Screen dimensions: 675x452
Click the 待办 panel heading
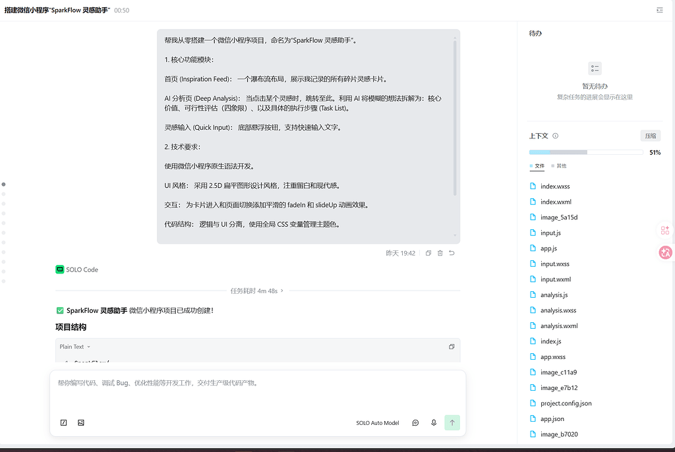coord(535,33)
